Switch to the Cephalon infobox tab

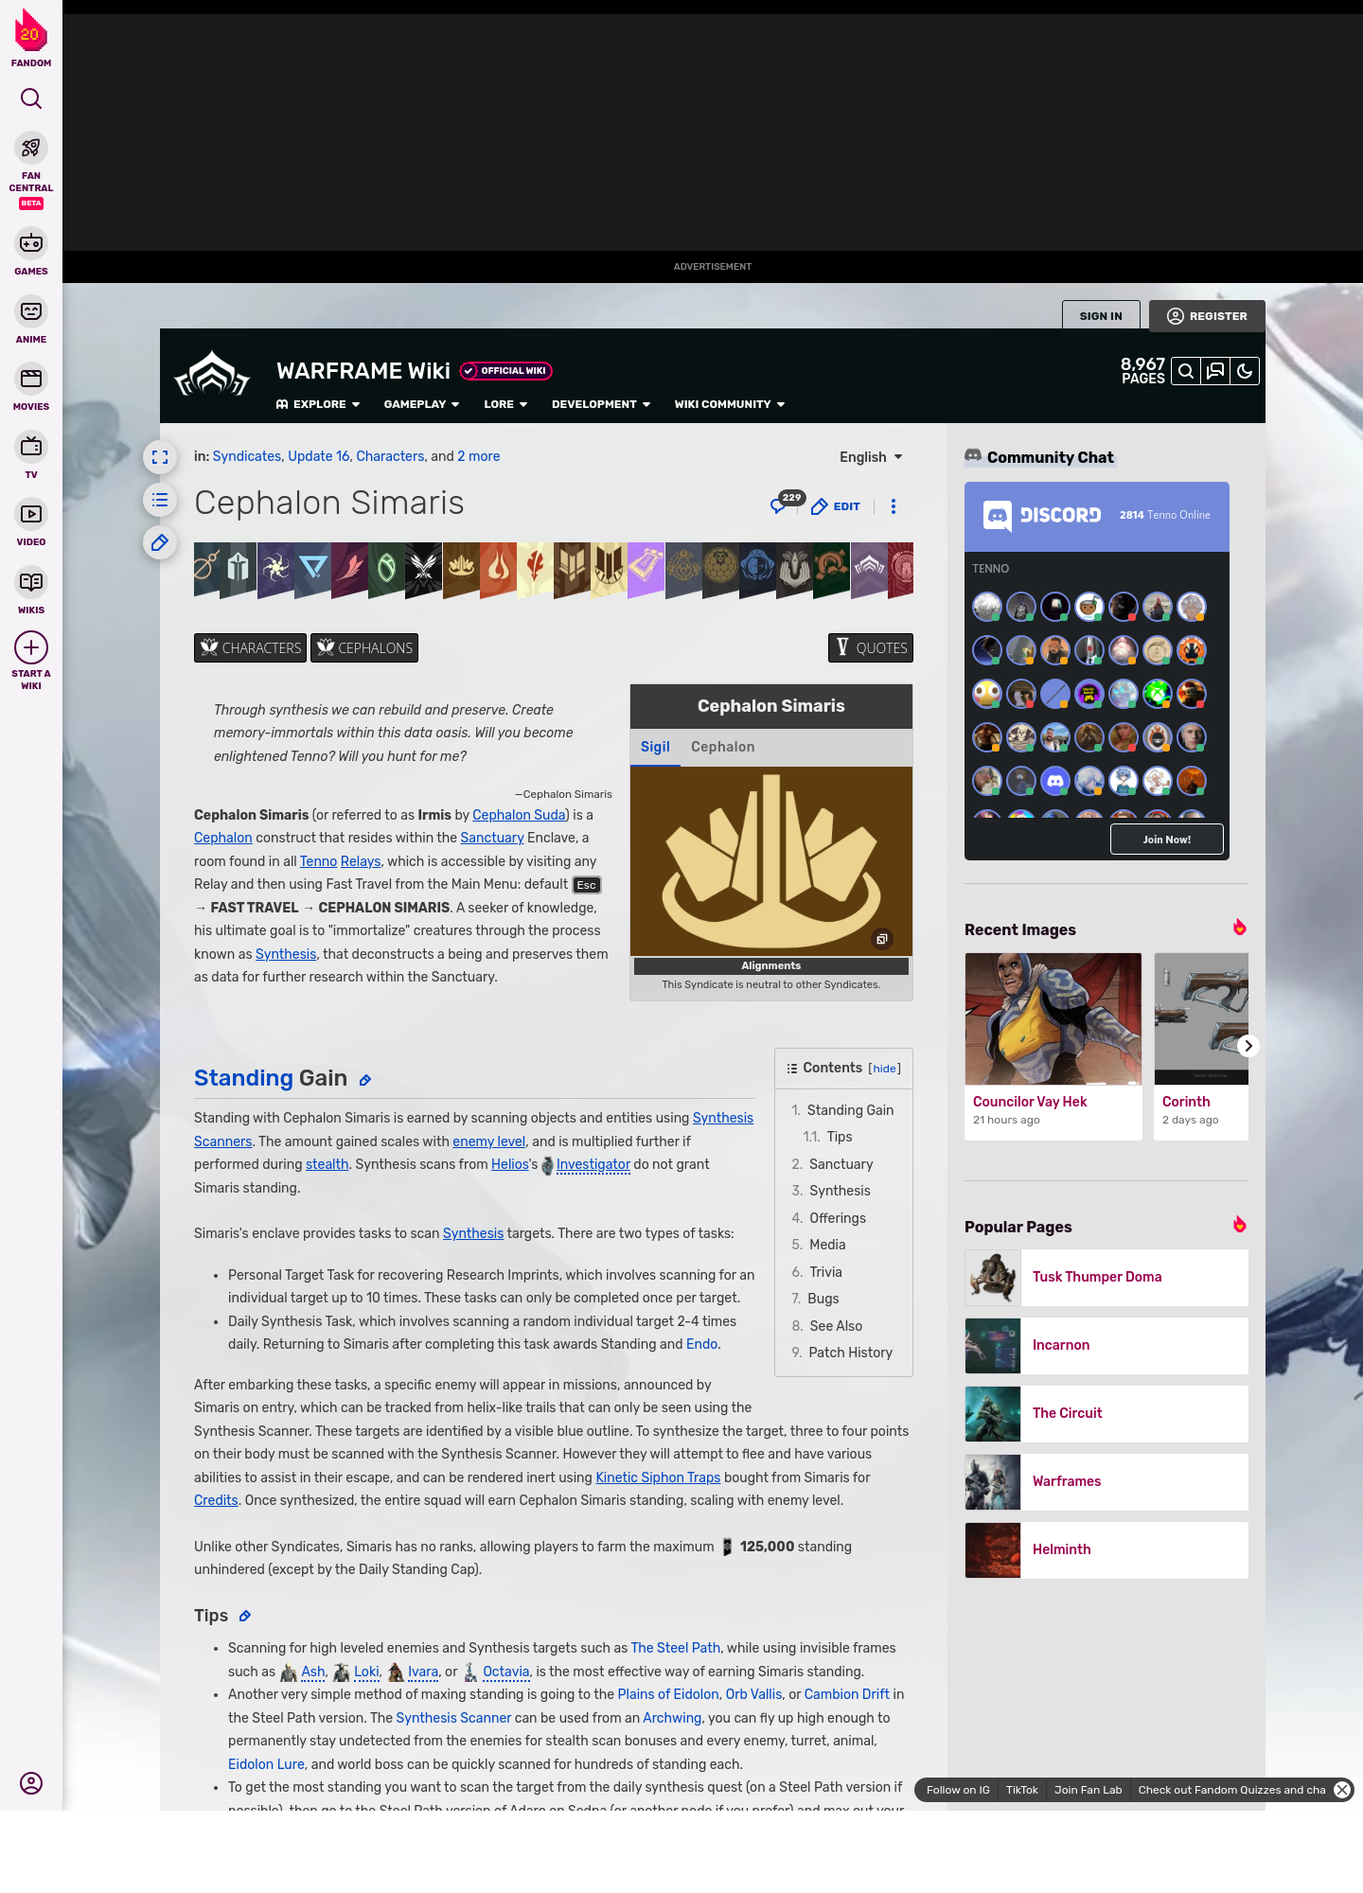coord(723,747)
